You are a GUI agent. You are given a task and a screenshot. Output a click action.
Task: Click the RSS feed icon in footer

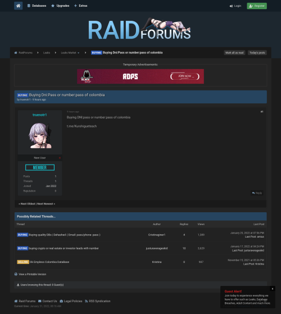(x=87, y=301)
